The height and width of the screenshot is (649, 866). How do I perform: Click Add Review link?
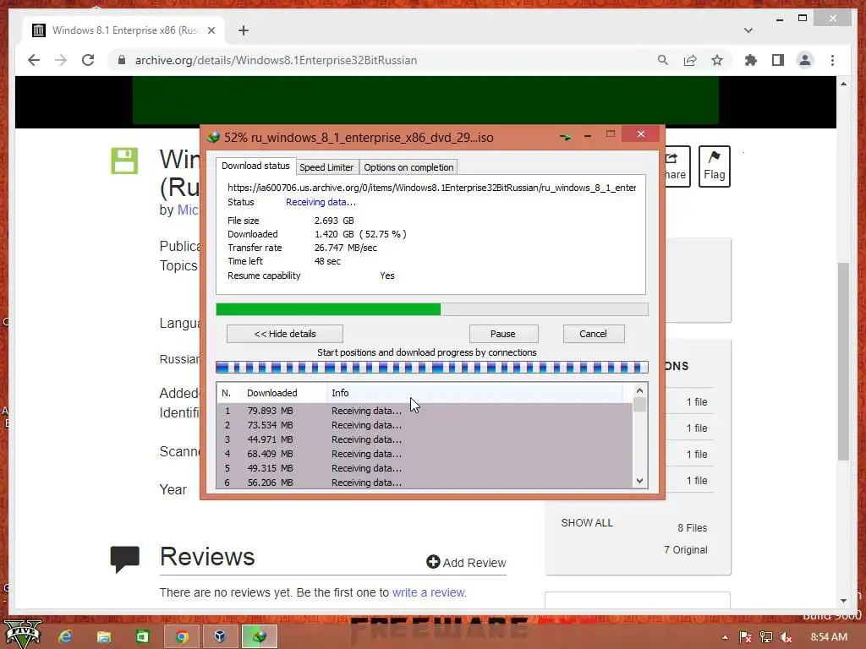(466, 562)
